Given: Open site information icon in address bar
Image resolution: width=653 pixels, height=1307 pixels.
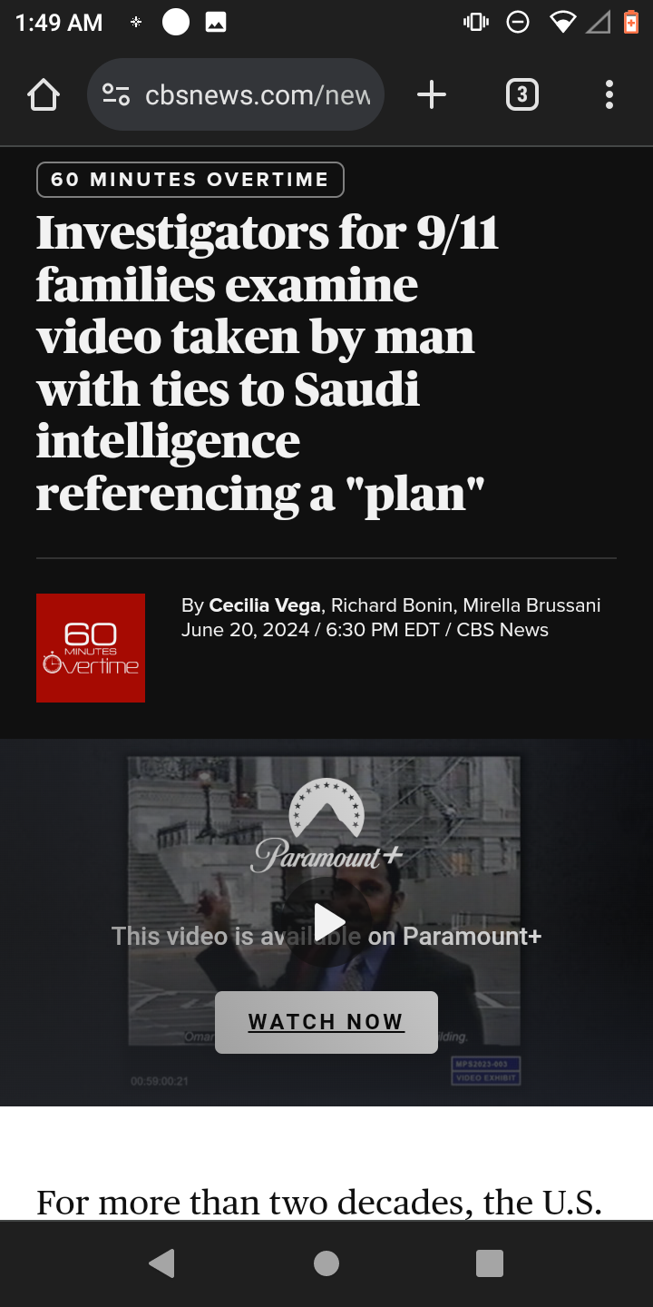Looking at the screenshot, I should [116, 94].
